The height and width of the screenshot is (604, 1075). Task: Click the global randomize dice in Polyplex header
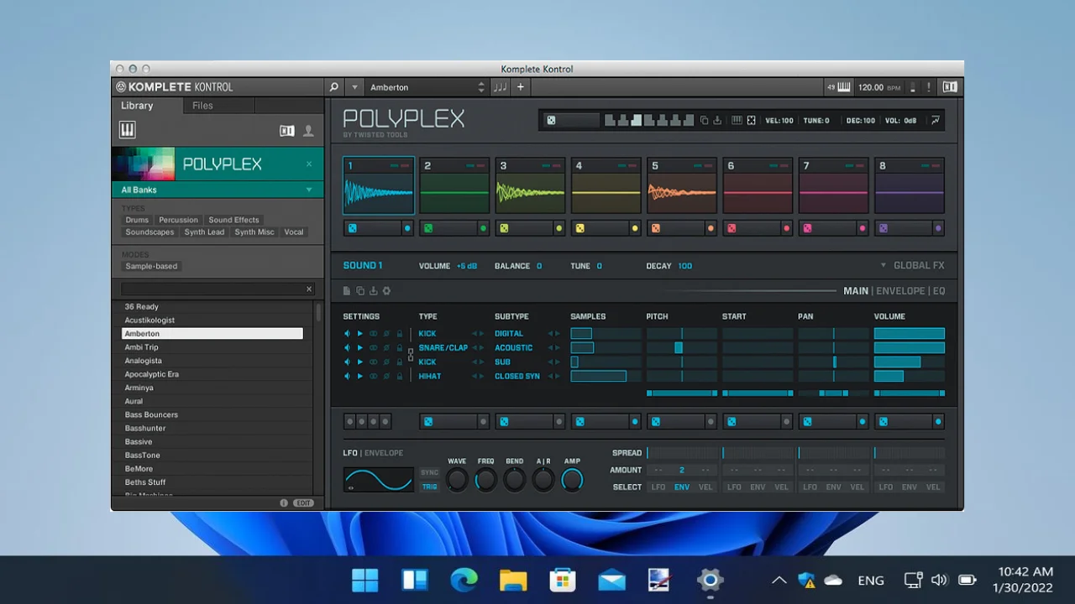551,121
